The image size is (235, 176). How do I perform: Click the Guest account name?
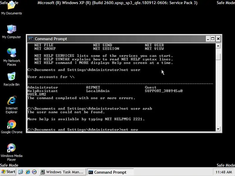tap(151, 87)
